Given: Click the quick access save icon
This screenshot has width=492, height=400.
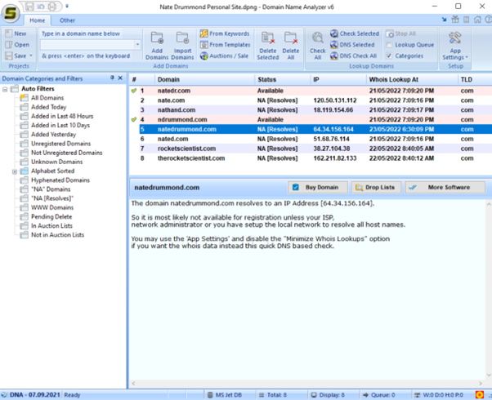Looking at the screenshot, I should point(29,7).
